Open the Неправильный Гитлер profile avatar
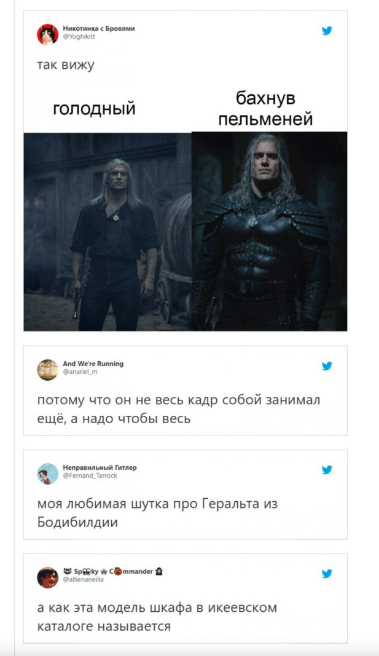The width and height of the screenshot is (379, 656). coord(48,474)
